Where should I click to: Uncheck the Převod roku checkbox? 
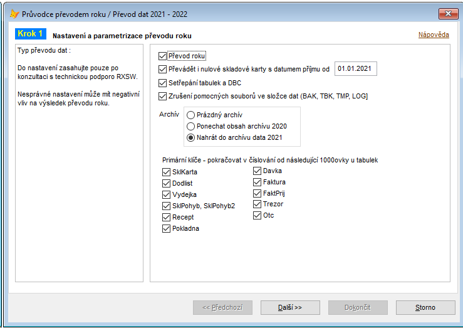coord(162,56)
